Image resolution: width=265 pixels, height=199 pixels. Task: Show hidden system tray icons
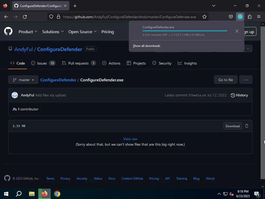point(219,194)
